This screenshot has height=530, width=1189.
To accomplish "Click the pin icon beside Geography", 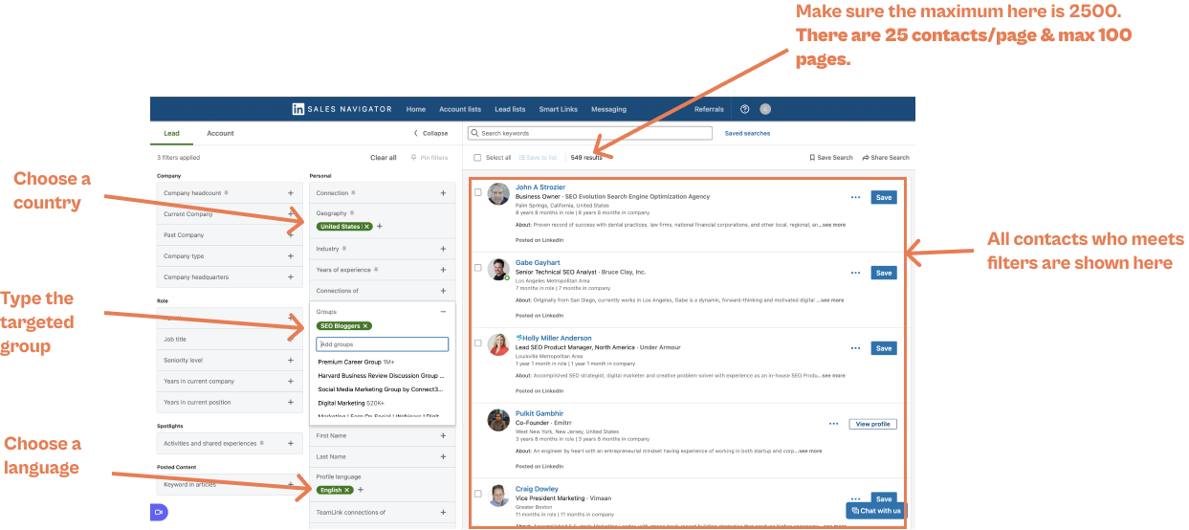I will tap(351, 213).
